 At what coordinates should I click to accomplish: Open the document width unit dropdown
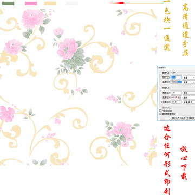coord(189,93)
